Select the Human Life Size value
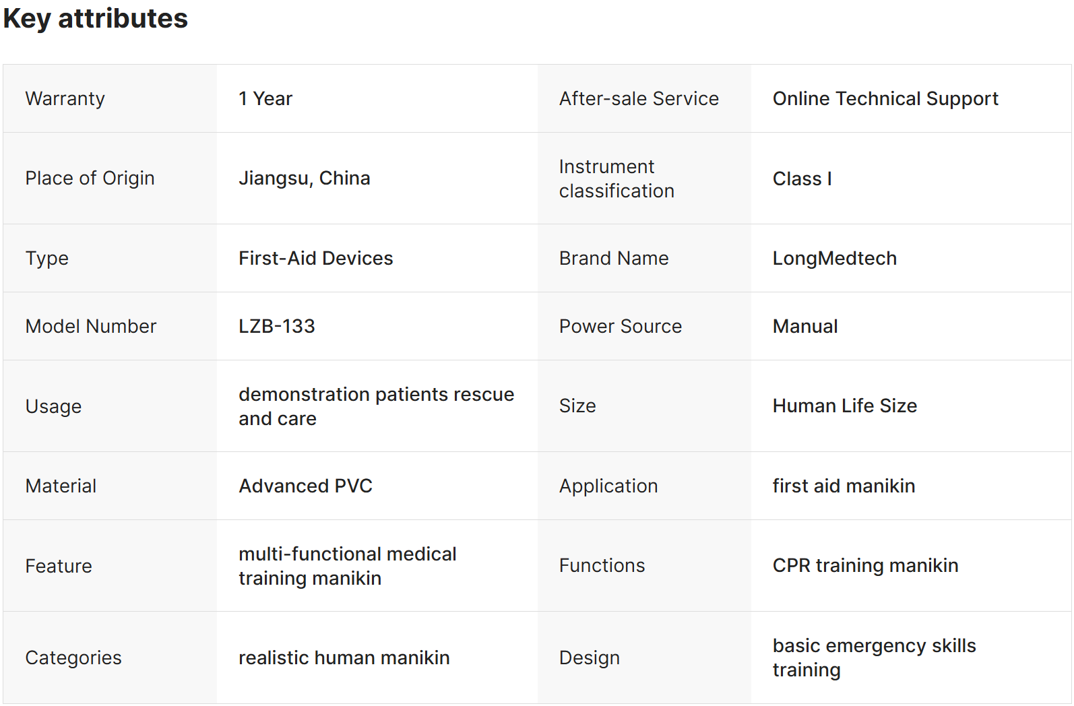This screenshot has width=1074, height=706. coord(844,406)
